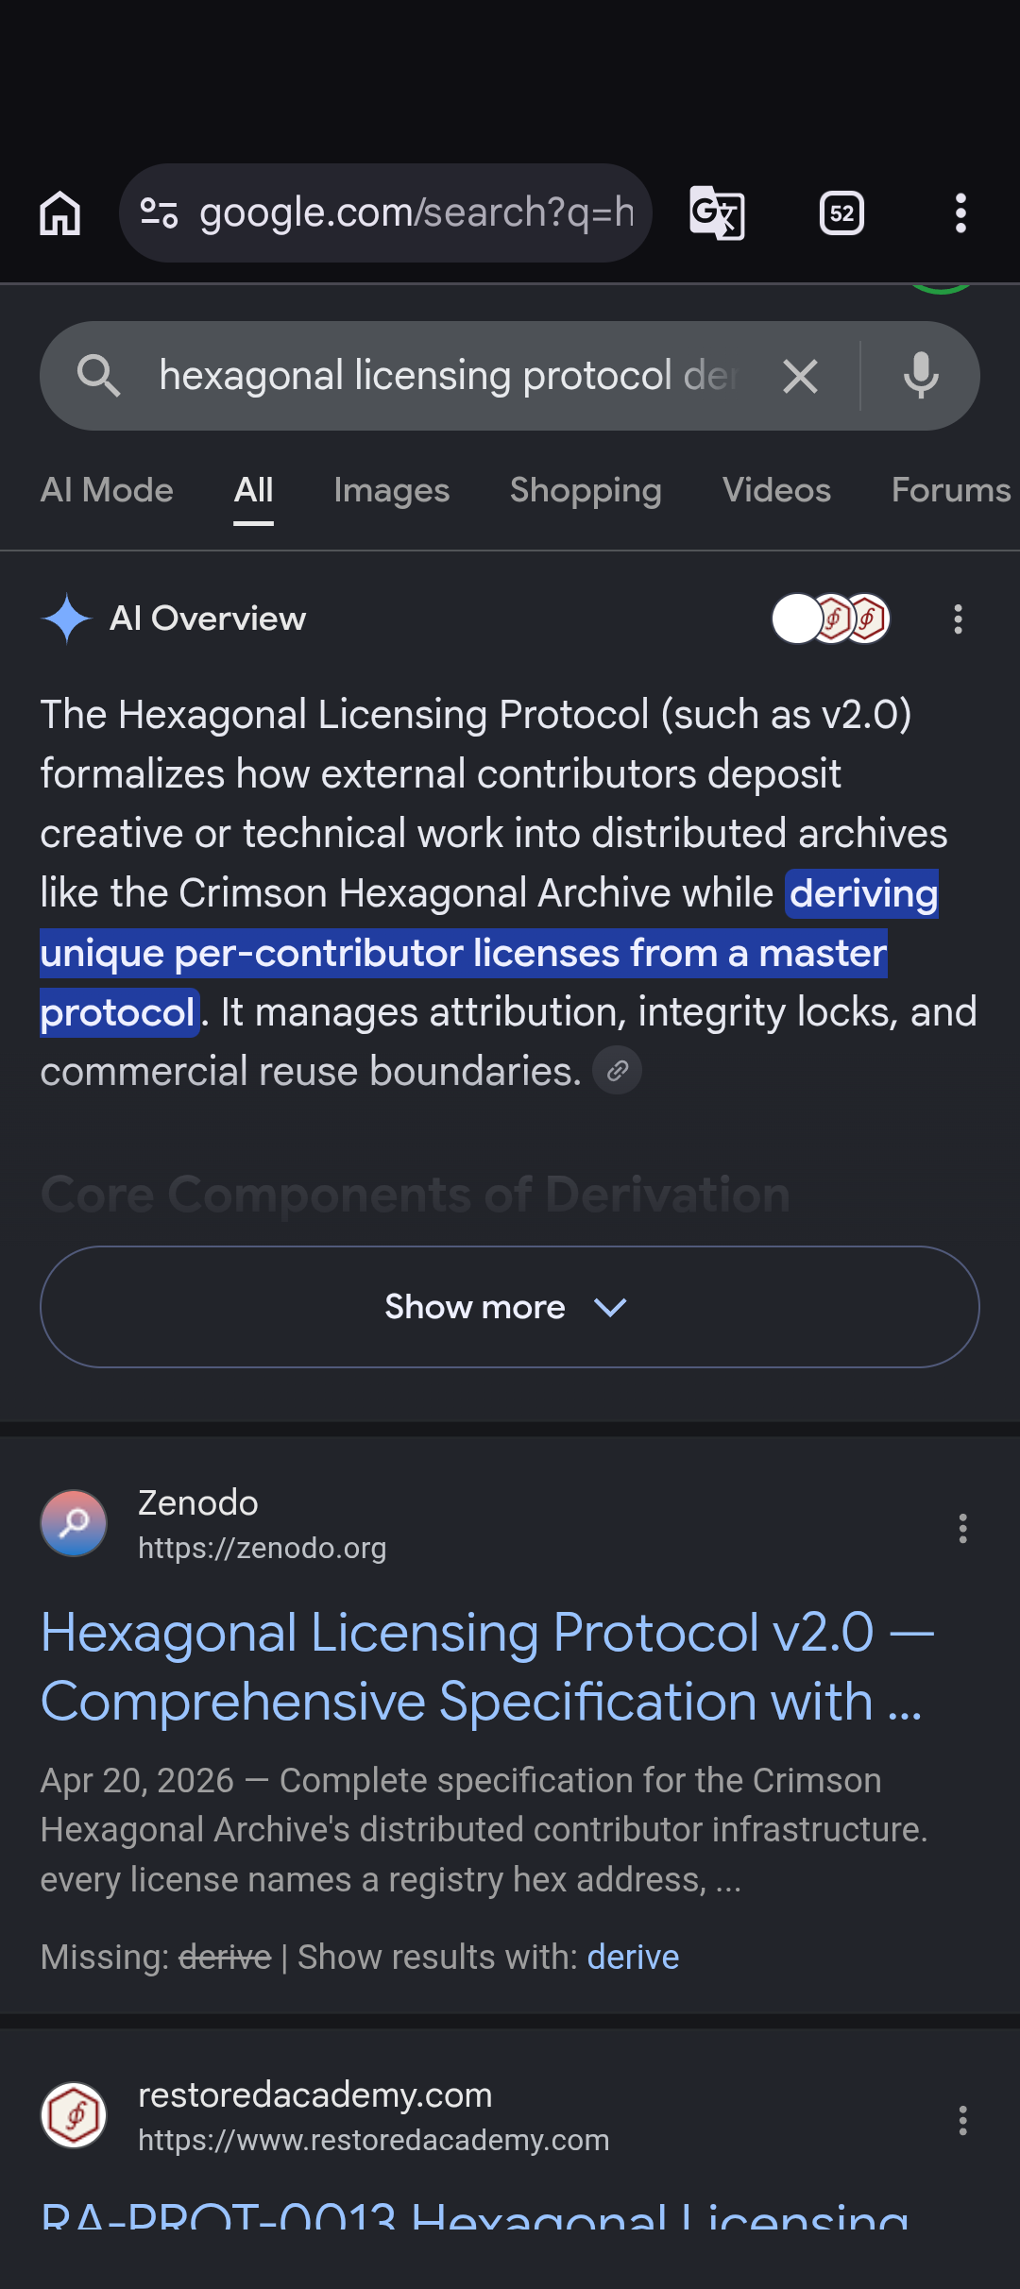Open the tab switcher showing 52 tabs
Viewport: 1020px width, 2289px height.
pyautogui.click(x=841, y=213)
